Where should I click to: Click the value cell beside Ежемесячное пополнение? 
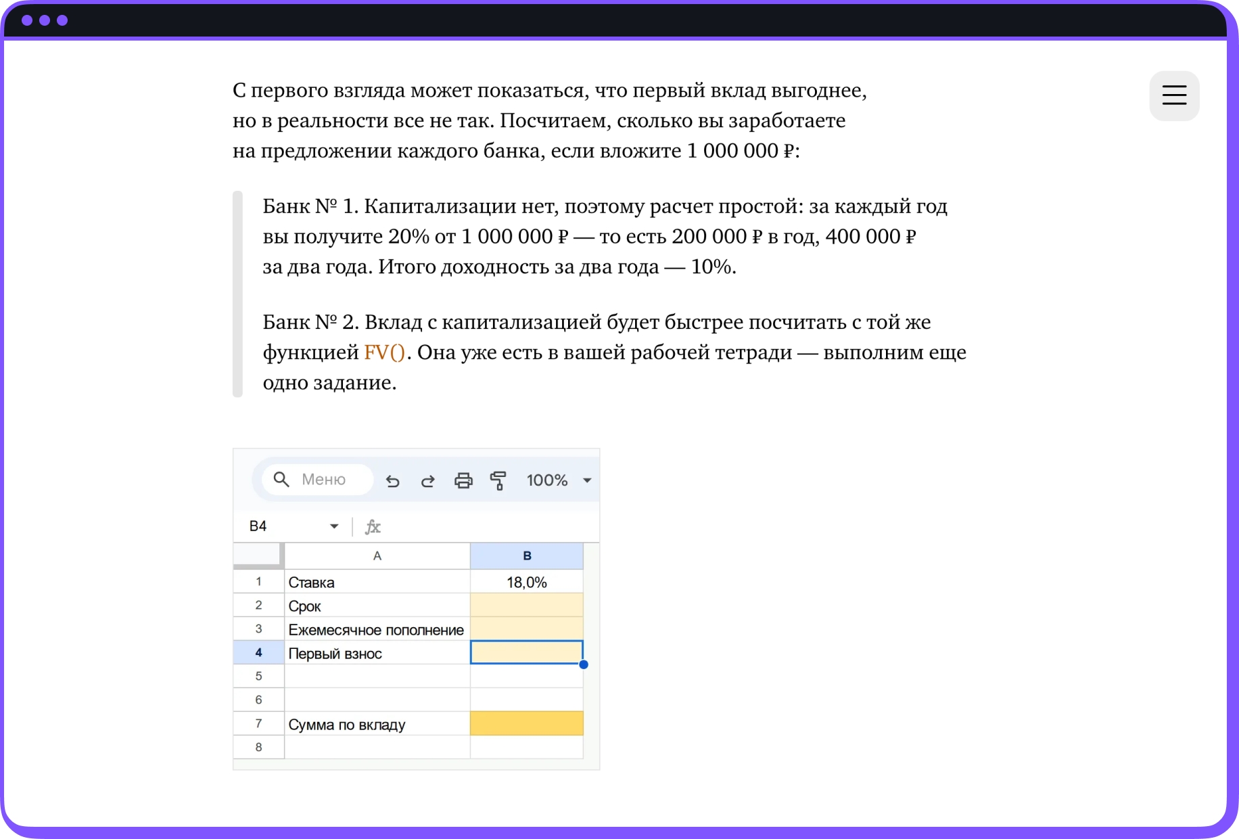point(527,629)
